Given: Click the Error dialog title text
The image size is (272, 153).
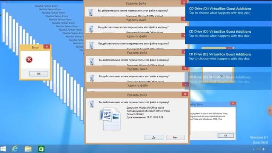Looking at the screenshot, I should (x=35, y=47).
